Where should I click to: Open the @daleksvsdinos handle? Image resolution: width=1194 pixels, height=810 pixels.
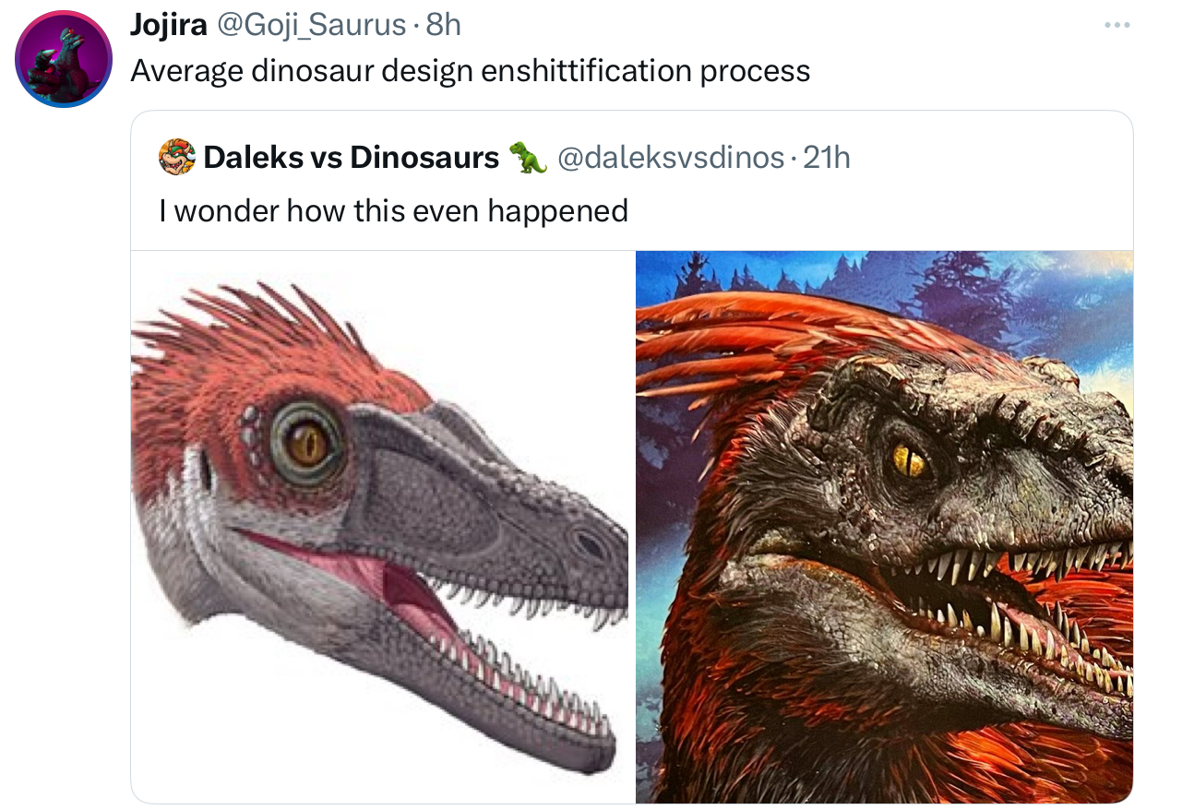(671, 158)
